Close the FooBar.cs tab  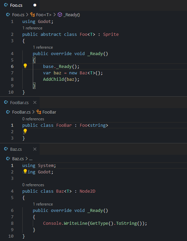pos(35,102)
